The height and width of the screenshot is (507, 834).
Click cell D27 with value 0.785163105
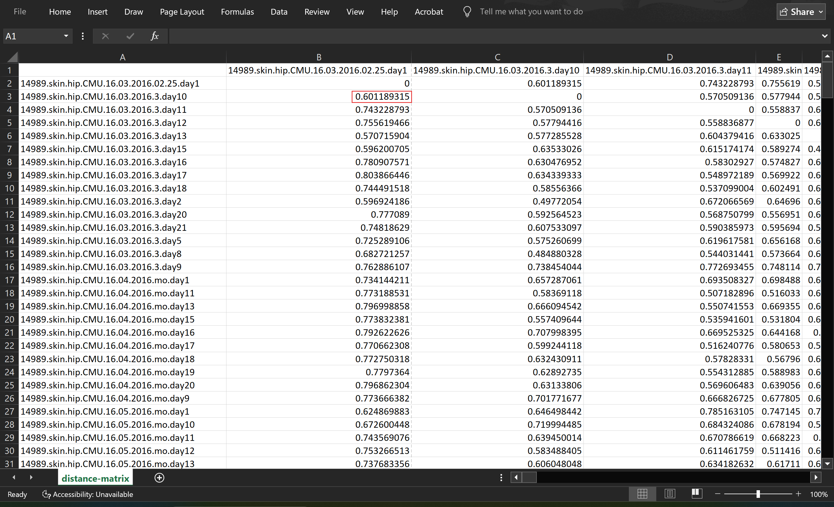670,412
